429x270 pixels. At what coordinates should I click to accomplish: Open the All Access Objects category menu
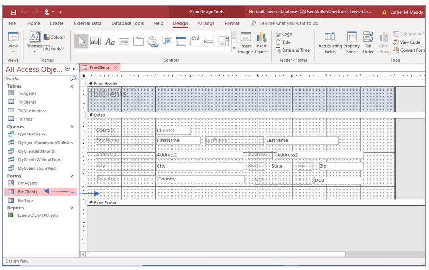(x=67, y=69)
